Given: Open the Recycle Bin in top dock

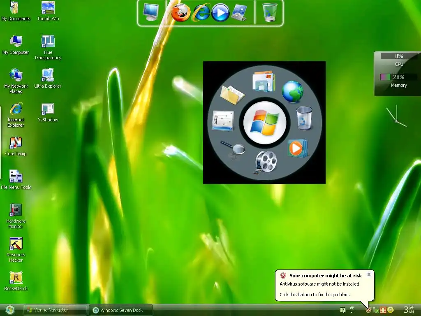Looking at the screenshot, I should [269, 12].
